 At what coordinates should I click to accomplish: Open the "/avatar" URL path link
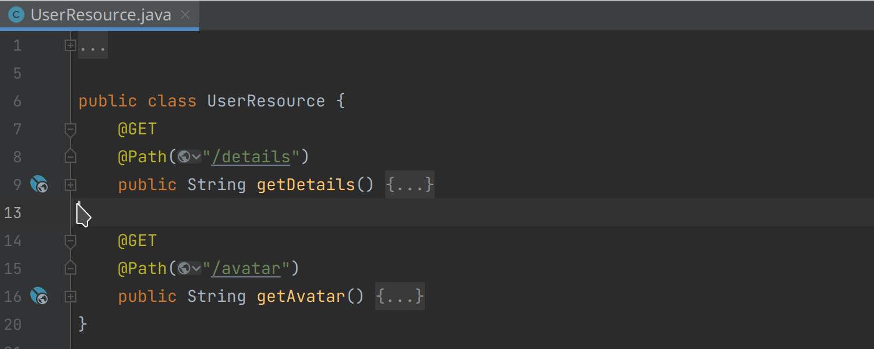(246, 268)
